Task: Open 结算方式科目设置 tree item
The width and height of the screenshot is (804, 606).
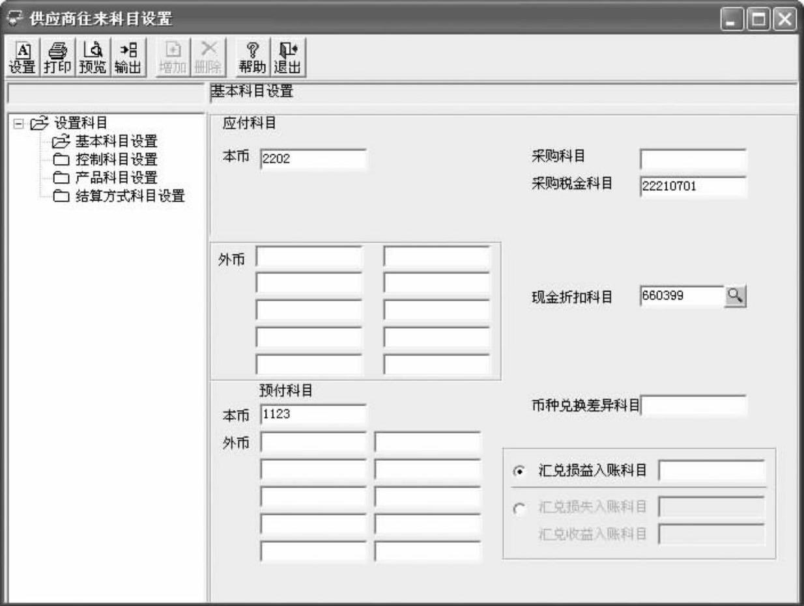Action: click(x=130, y=195)
